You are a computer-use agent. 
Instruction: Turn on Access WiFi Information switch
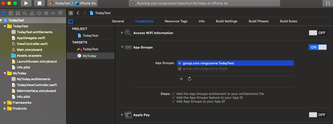[318, 33]
